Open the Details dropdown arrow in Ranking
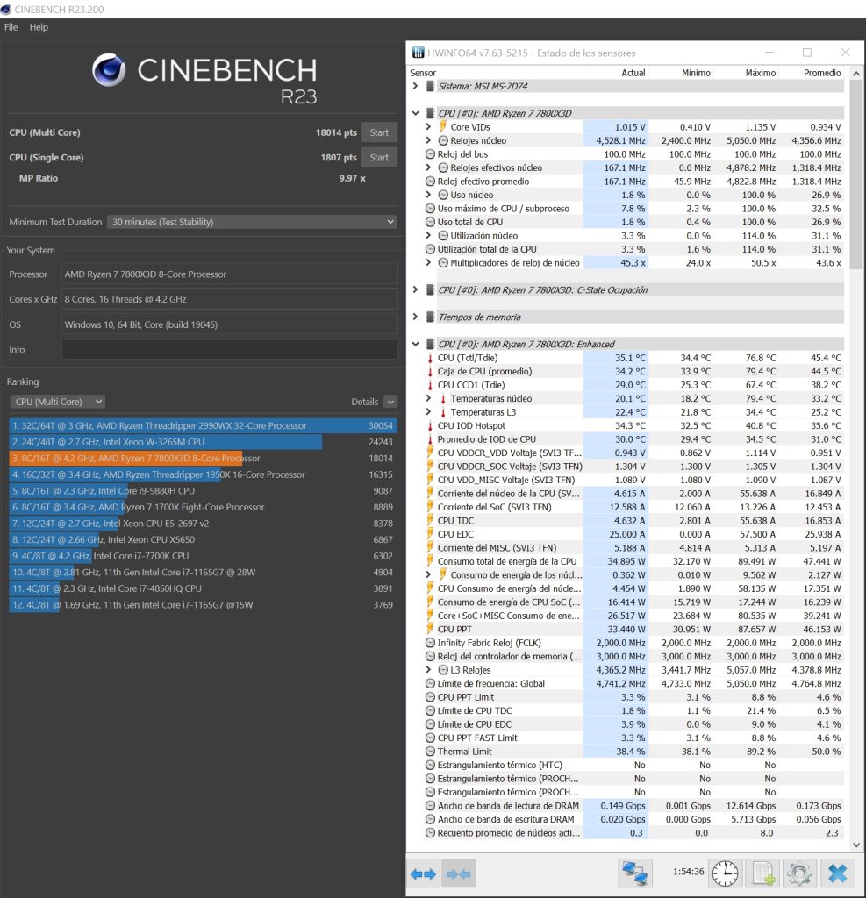This screenshot has height=898, width=866. pos(390,402)
